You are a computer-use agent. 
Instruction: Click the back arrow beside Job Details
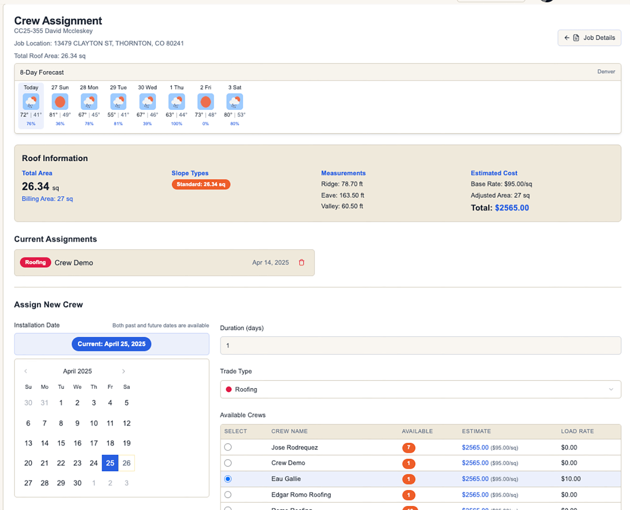pyautogui.click(x=567, y=37)
